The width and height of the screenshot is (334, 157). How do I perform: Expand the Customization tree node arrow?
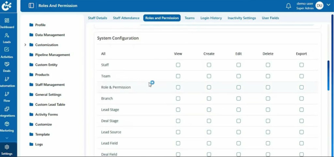(x=25, y=45)
